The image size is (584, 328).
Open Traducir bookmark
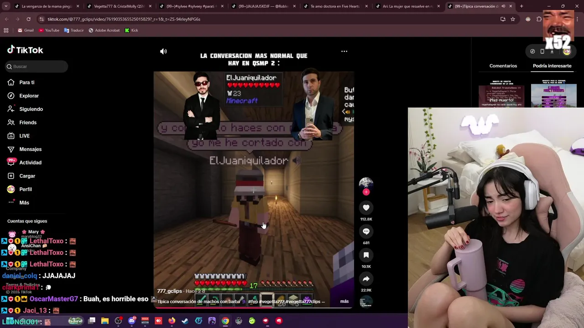74,31
